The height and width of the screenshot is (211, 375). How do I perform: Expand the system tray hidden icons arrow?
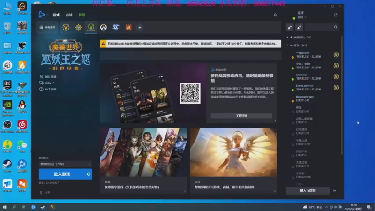tap(326, 207)
